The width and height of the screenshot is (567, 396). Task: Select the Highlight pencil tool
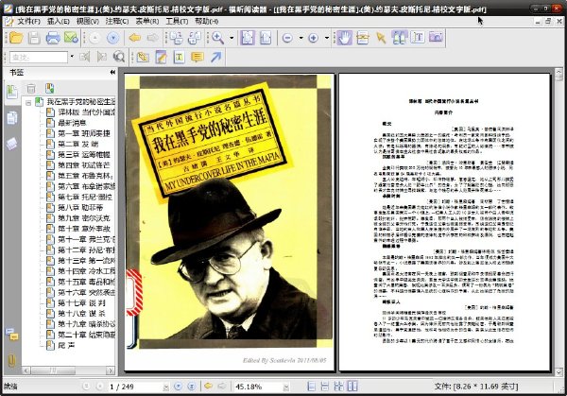coord(161,57)
